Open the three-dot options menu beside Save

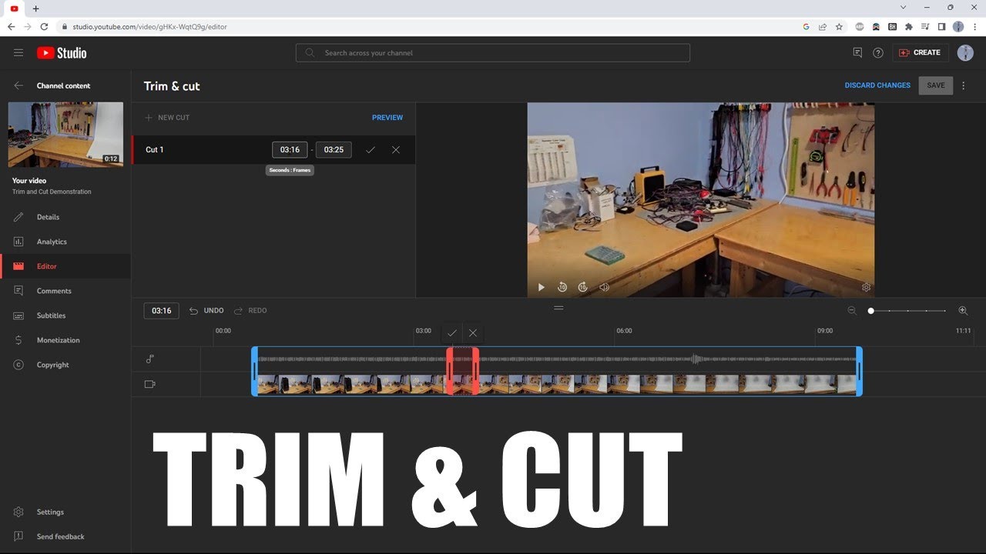click(963, 85)
